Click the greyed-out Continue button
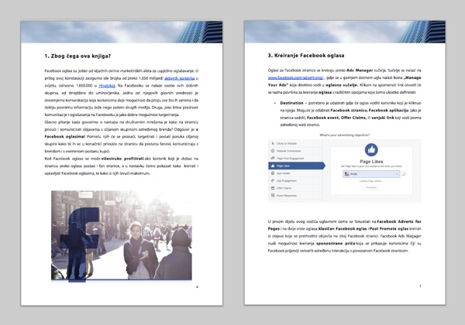Image resolution: width=465 pixels, height=325 pixels. tap(371, 187)
